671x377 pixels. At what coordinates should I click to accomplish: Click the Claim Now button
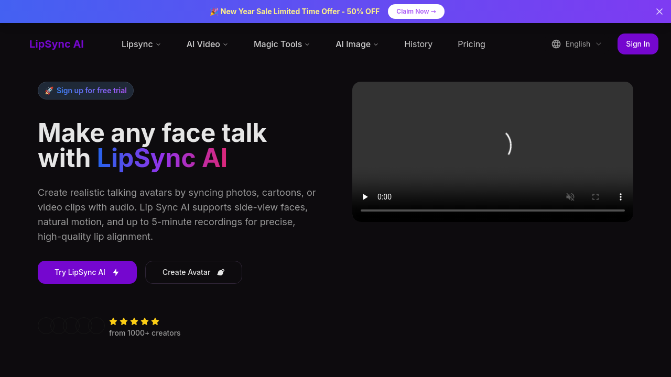coord(416,12)
